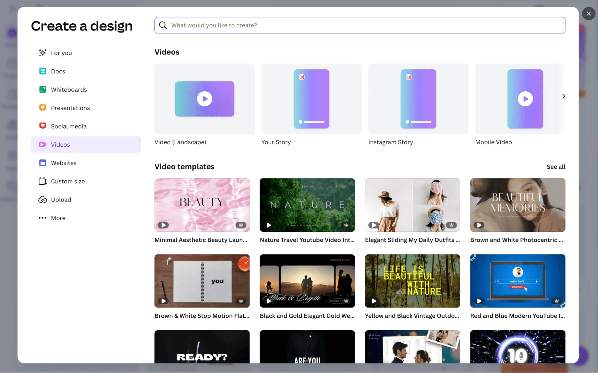
Task: Select Presentations in the sidebar
Action: (86, 108)
